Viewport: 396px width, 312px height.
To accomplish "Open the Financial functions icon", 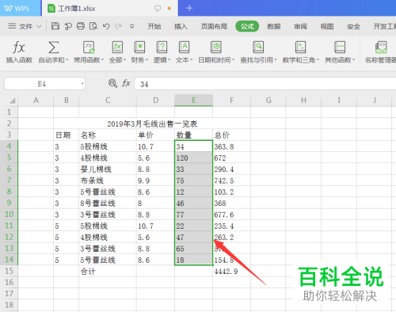I will (139, 48).
